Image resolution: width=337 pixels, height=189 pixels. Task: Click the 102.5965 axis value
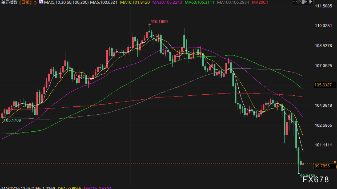tap(323, 125)
